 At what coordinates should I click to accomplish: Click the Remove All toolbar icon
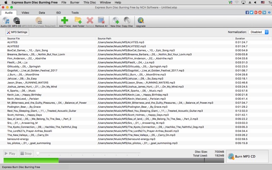click(101, 20)
